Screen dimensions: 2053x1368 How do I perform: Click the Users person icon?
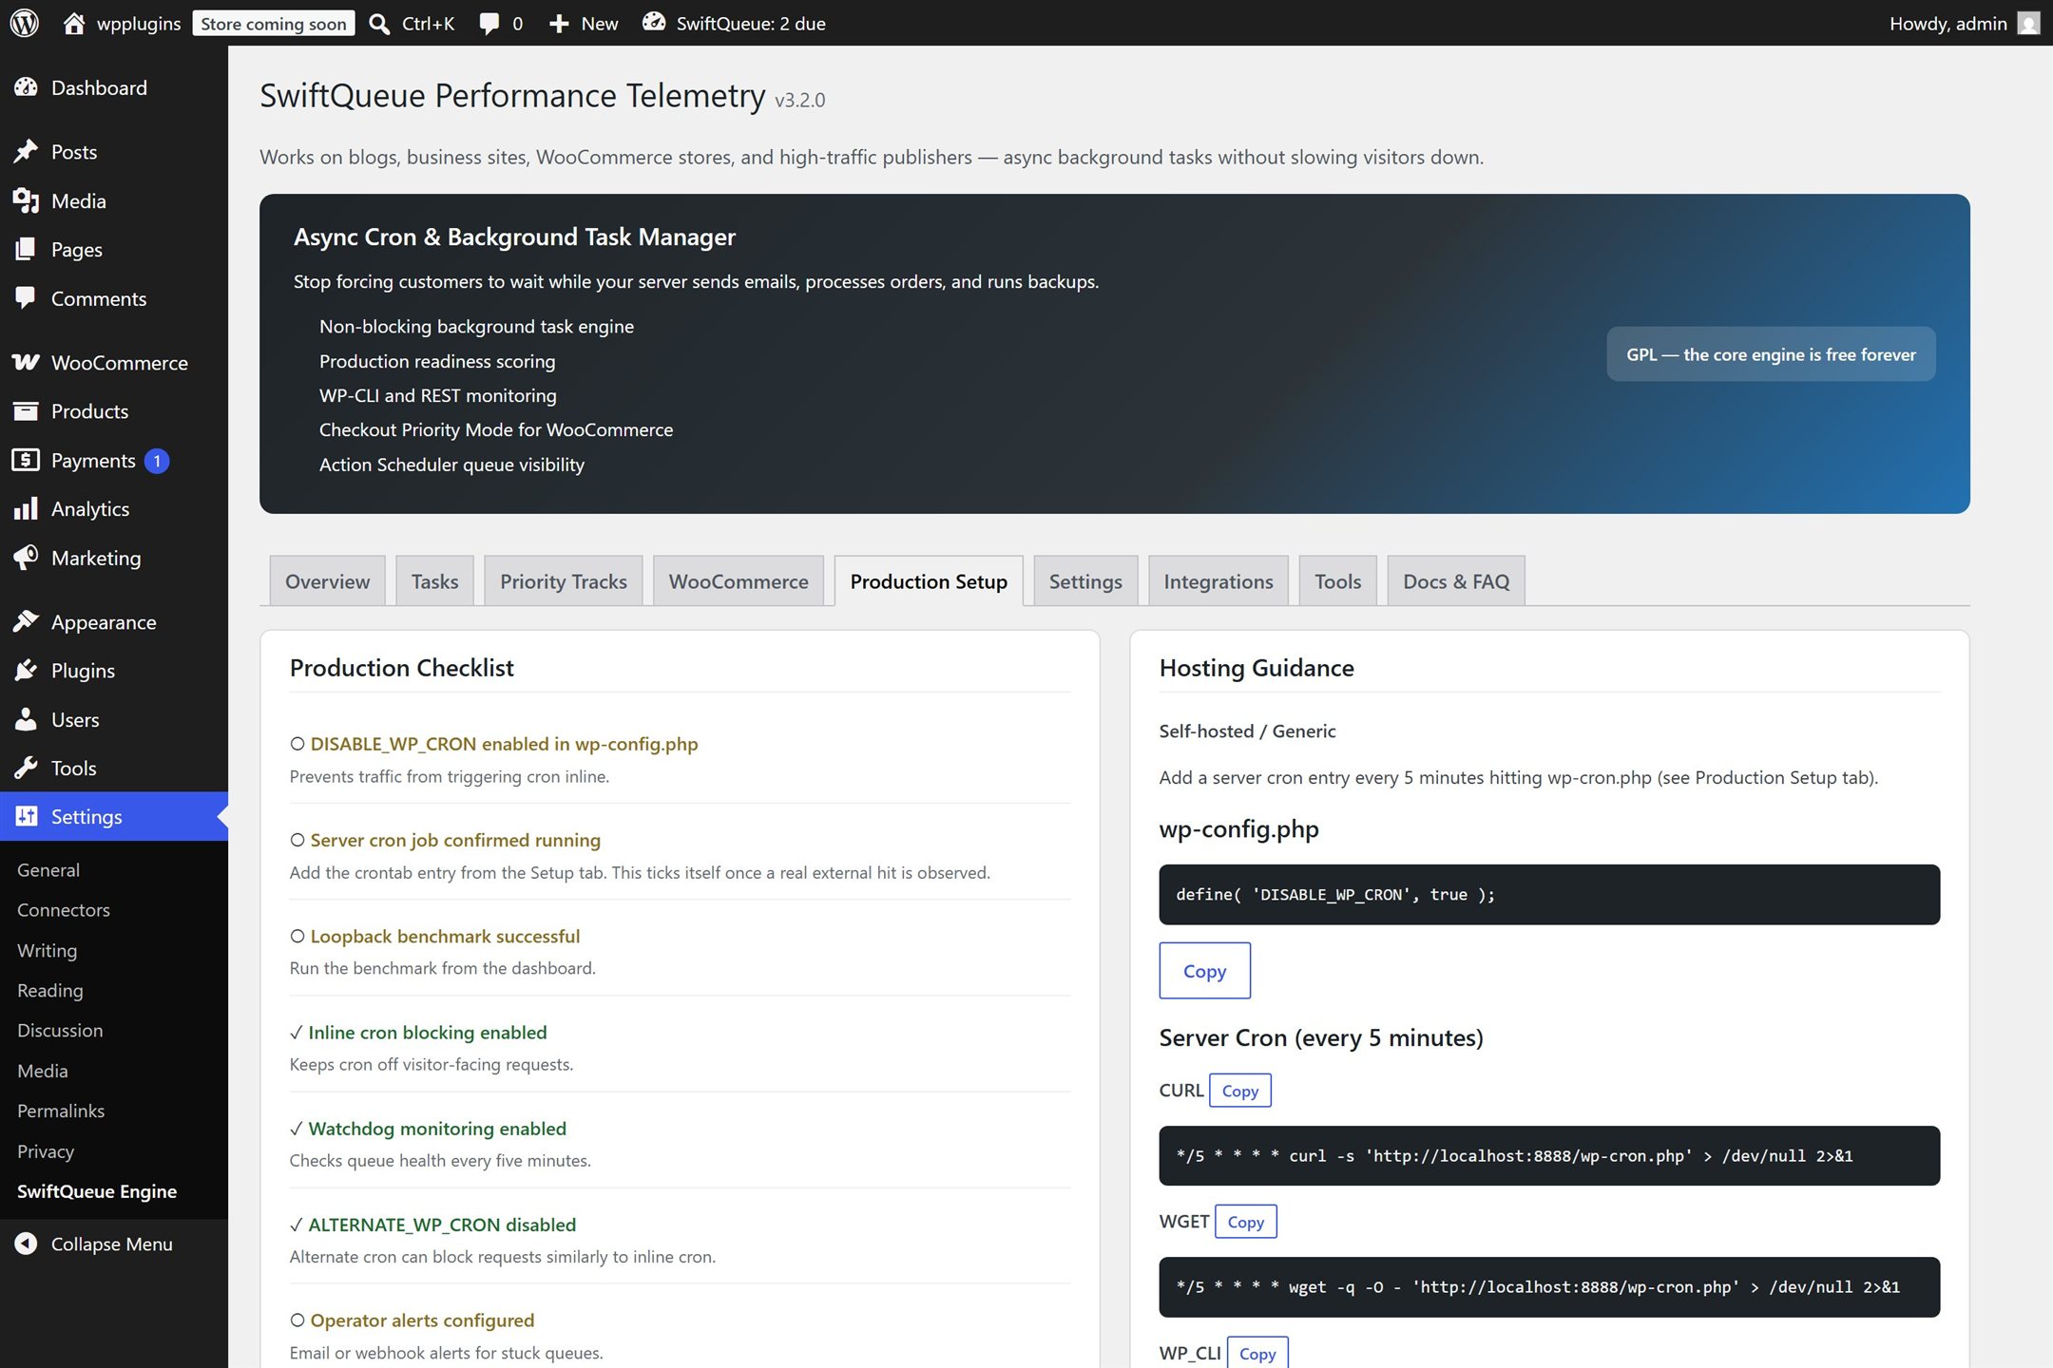[x=26, y=719]
